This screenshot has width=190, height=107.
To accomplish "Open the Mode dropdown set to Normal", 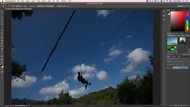I will [19, 6].
